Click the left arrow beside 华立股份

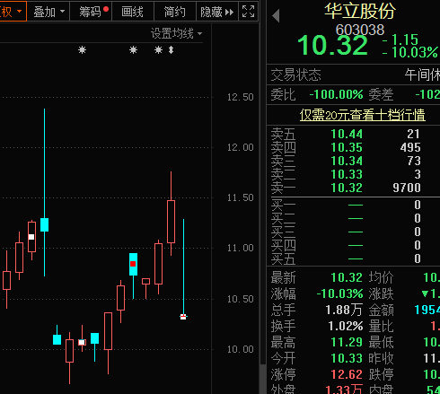click(276, 15)
